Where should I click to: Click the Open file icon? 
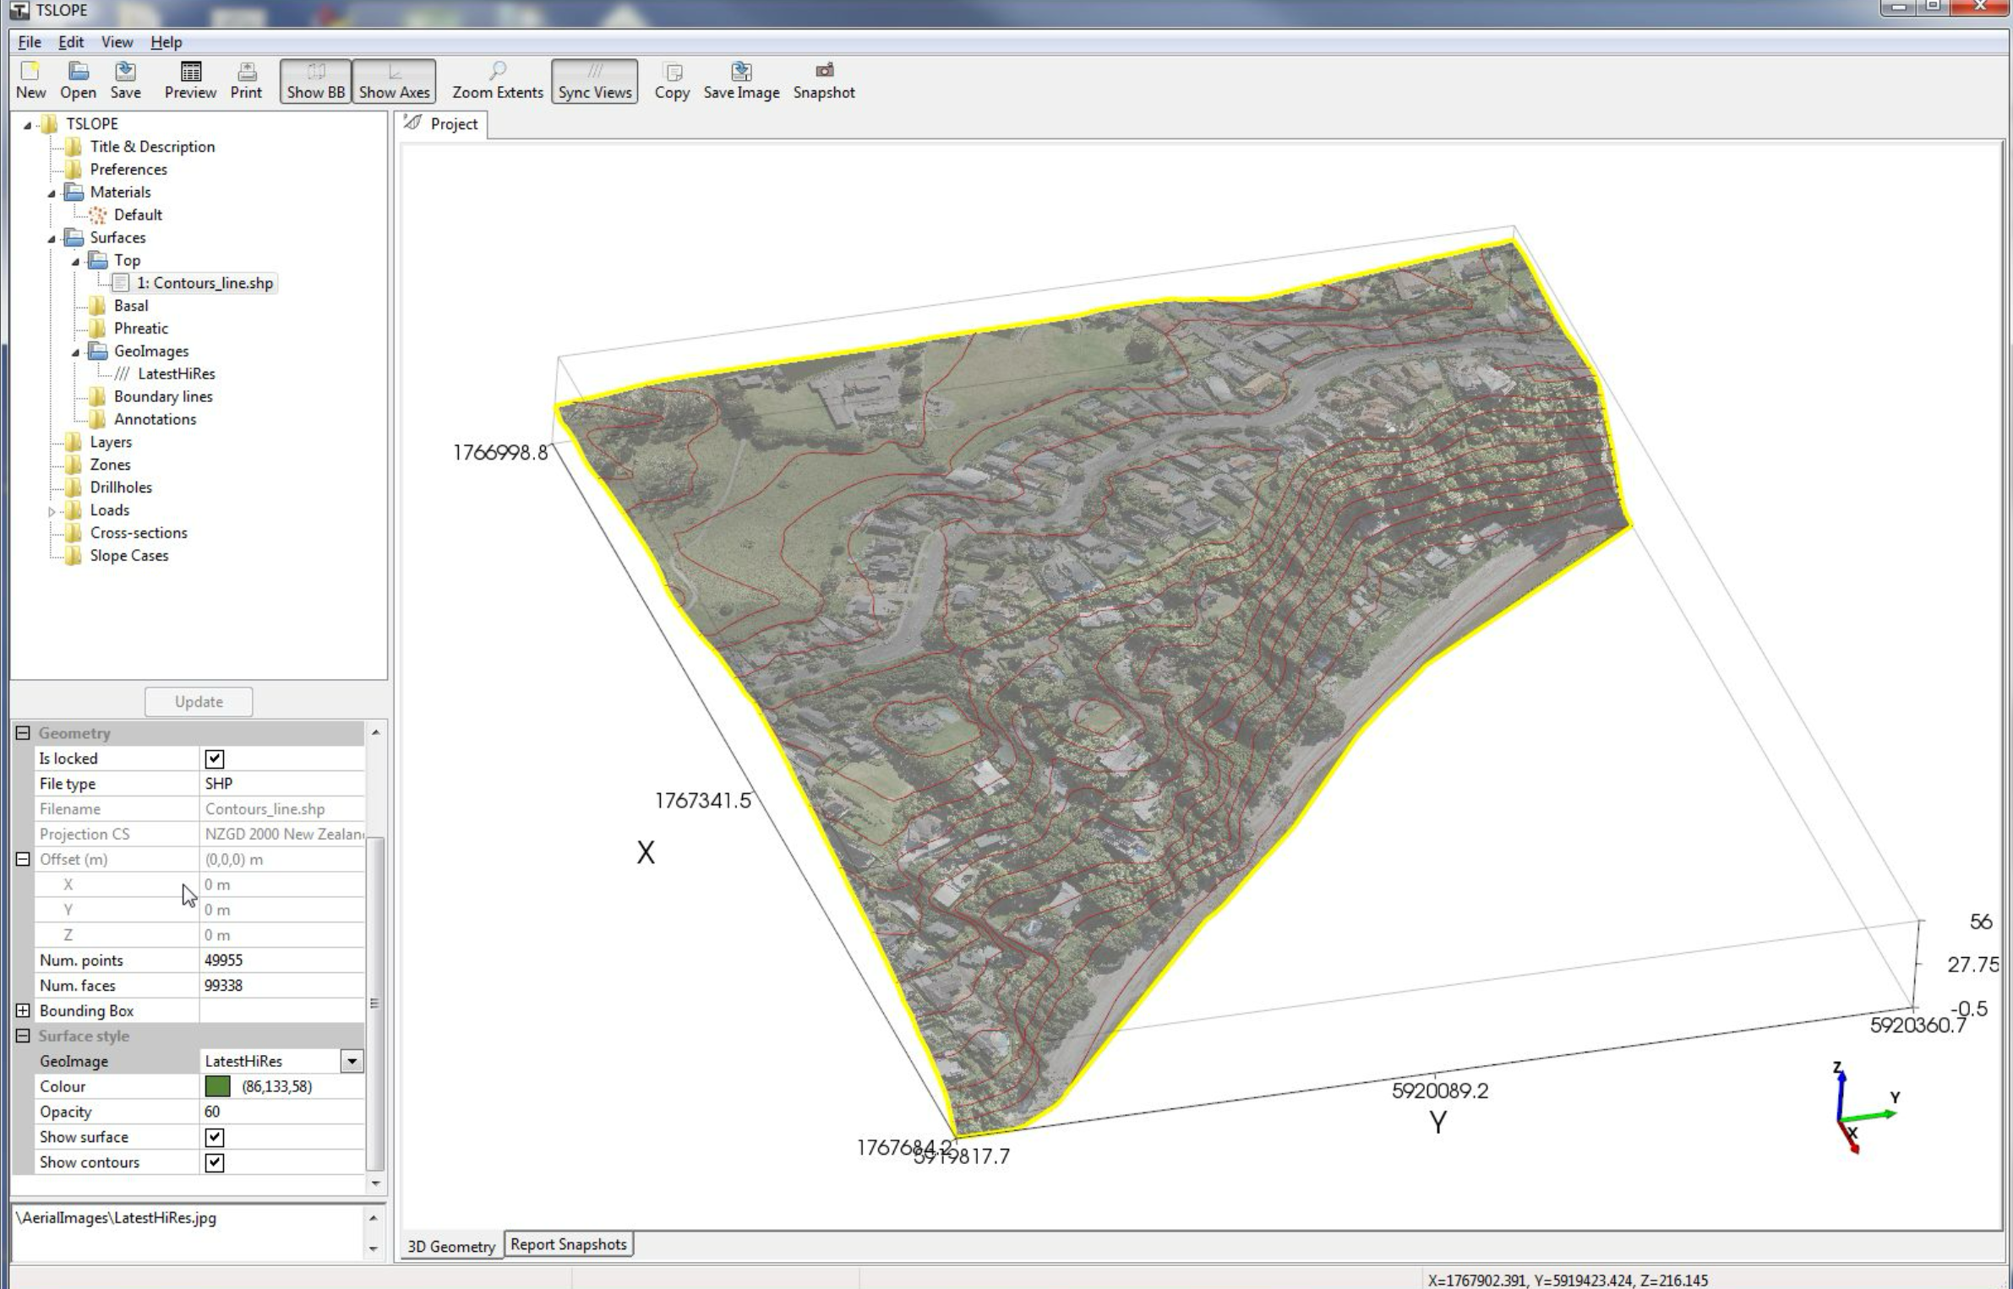(x=78, y=80)
